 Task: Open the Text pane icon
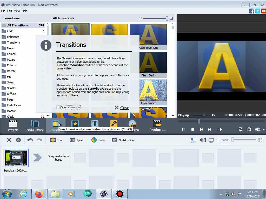pyautogui.click(x=95, y=124)
